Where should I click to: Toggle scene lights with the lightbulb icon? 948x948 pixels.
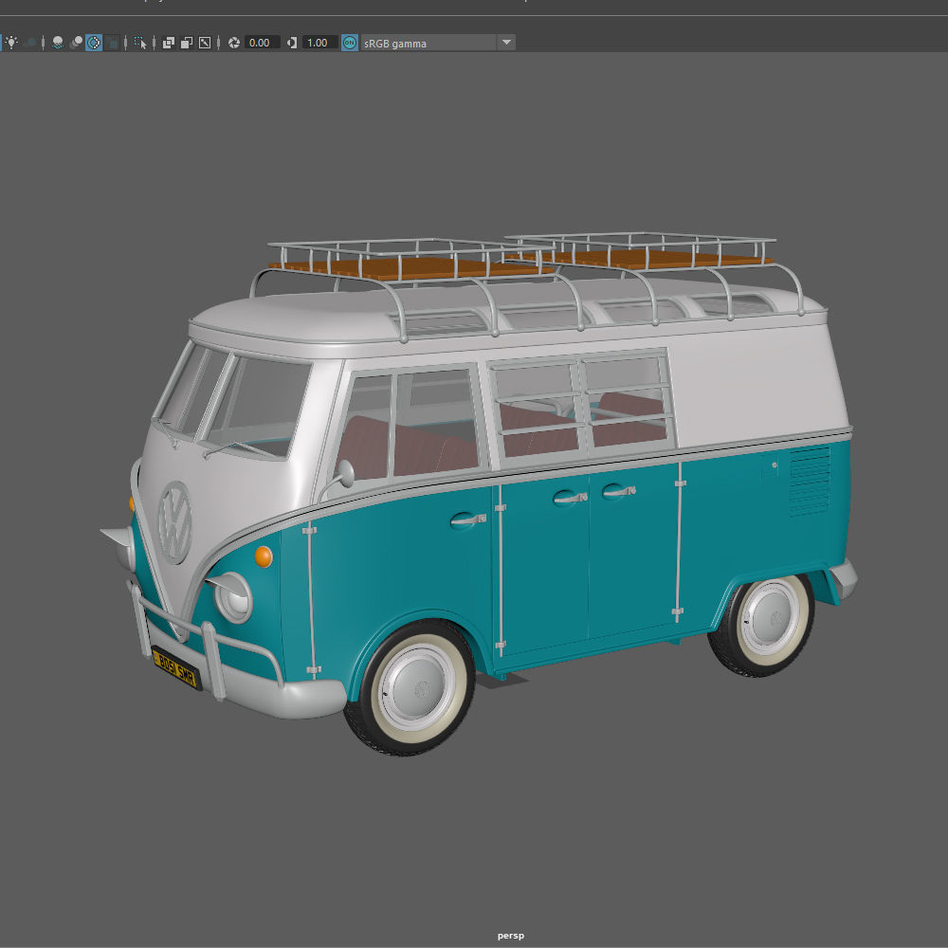tap(12, 42)
